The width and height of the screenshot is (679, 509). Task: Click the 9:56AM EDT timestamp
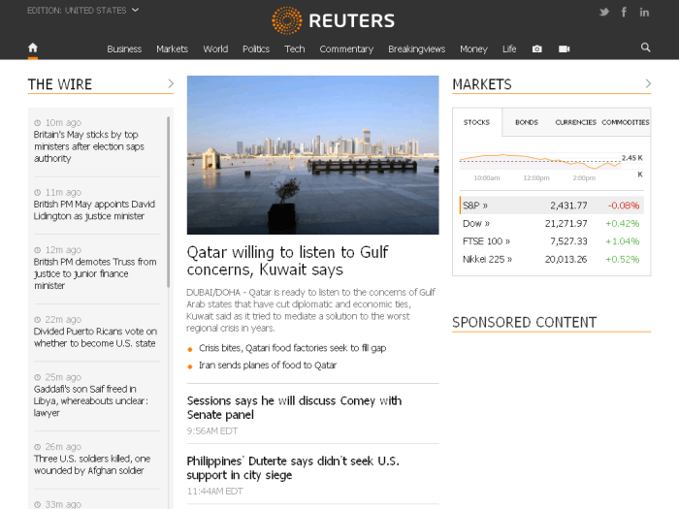pyautogui.click(x=212, y=431)
